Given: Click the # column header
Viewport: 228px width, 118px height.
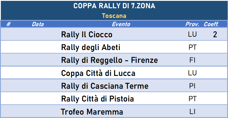Looking at the screenshot, I should 9,24.
